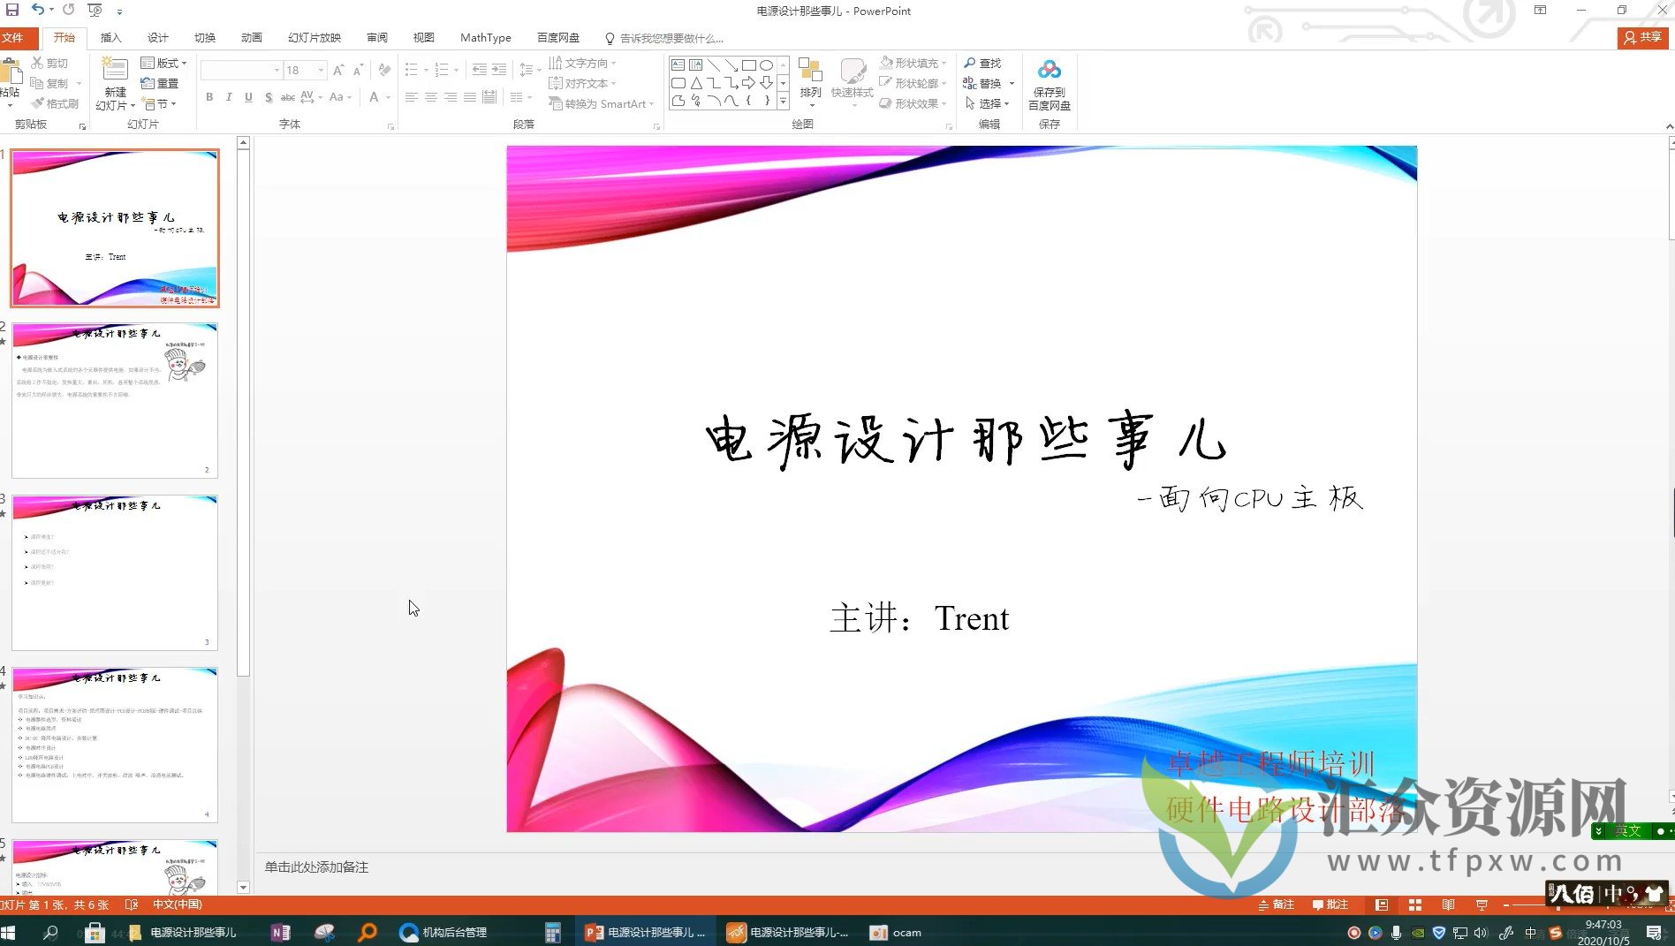Image resolution: width=1675 pixels, height=946 pixels.
Task: Click the 对齐文本 (Align Text) icon
Action: pyautogui.click(x=580, y=83)
